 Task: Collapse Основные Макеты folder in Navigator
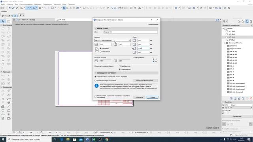(225, 43)
